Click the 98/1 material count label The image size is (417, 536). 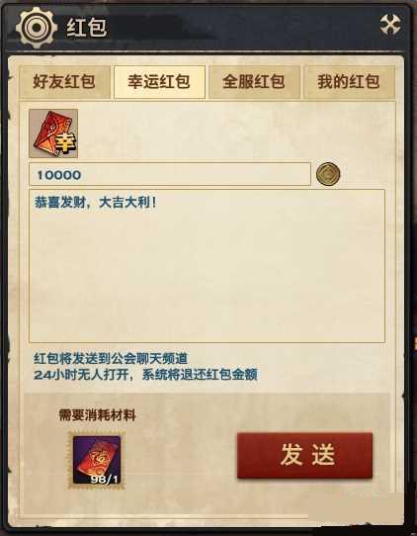tap(105, 479)
